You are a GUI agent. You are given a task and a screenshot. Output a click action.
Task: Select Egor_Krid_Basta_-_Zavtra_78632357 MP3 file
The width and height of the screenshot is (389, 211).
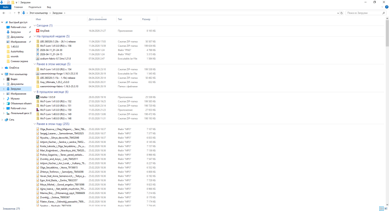[x=59, y=181]
